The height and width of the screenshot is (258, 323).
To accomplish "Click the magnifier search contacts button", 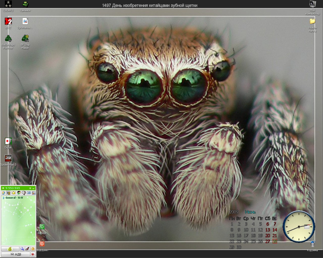I will pyautogui.click(x=22, y=249).
